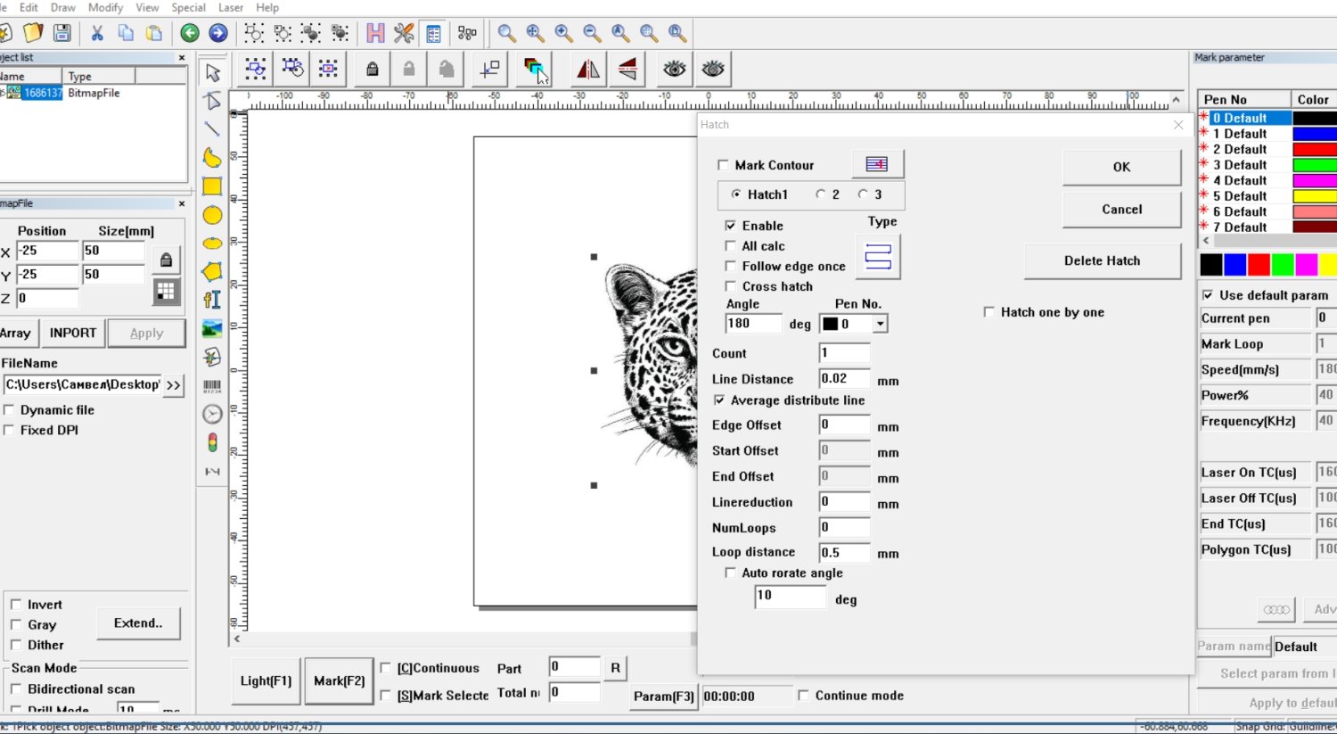Enable the Mark Contour checkbox

click(x=723, y=165)
